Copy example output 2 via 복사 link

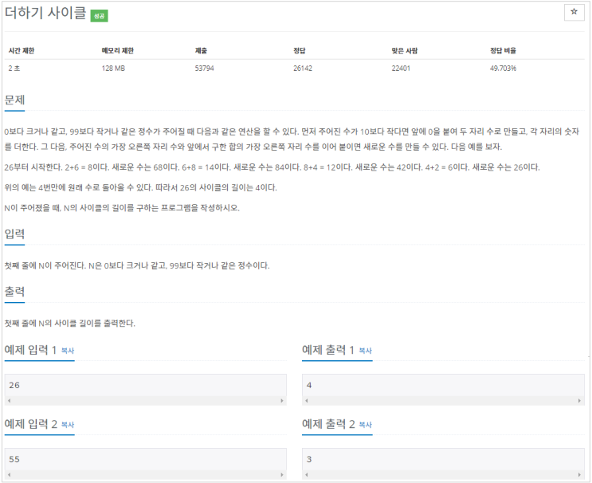click(x=365, y=425)
